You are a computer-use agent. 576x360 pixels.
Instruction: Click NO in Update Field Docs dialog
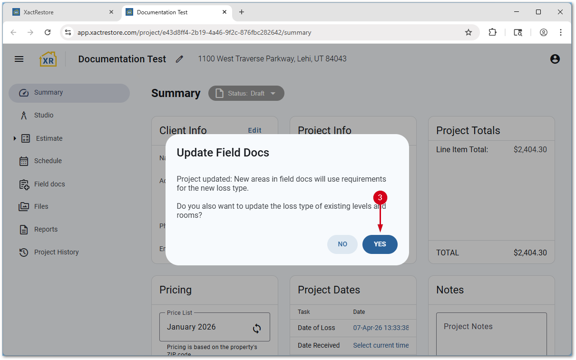pyautogui.click(x=342, y=244)
